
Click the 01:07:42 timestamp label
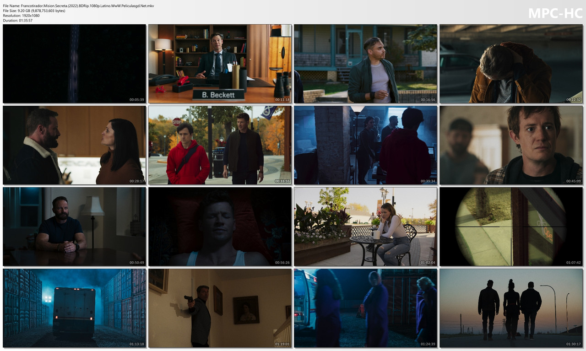(573, 263)
